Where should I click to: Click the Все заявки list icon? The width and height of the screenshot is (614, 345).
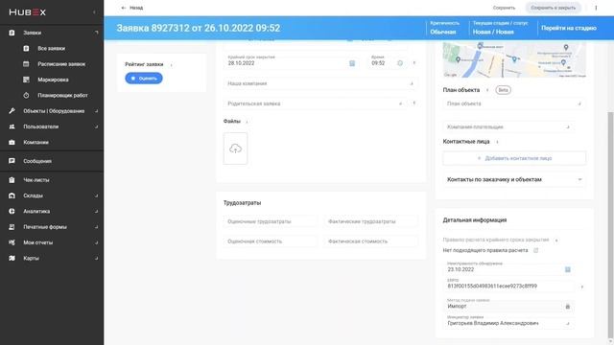coord(26,49)
